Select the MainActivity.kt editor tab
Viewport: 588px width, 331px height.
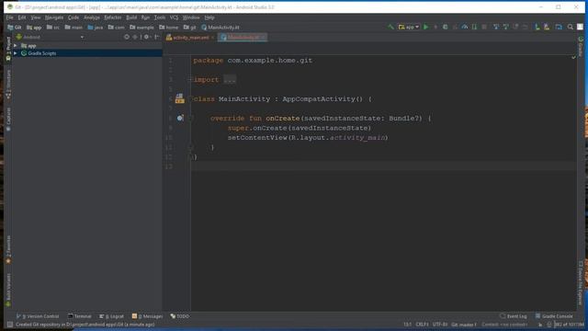click(x=243, y=37)
